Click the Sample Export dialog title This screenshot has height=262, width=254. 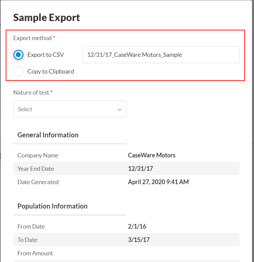click(x=47, y=17)
